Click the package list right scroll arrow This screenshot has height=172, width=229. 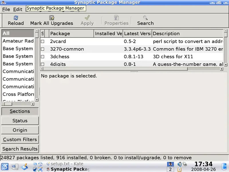tap(222, 69)
